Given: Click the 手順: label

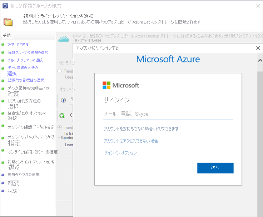Looking at the screenshot, I should click(8, 35).
